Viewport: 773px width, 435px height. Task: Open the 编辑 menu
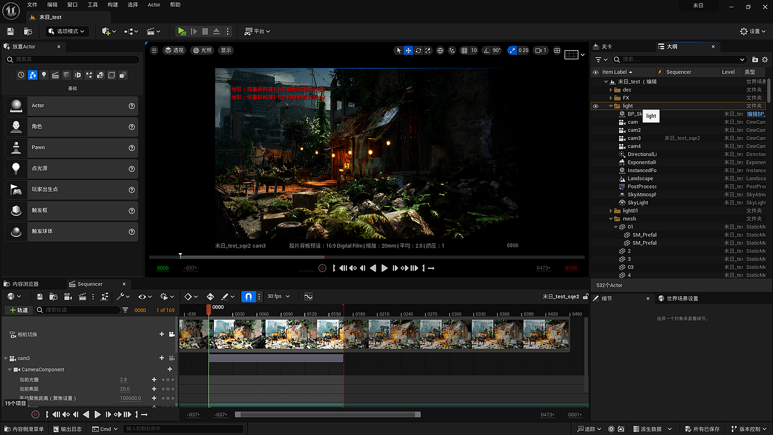tap(53, 5)
